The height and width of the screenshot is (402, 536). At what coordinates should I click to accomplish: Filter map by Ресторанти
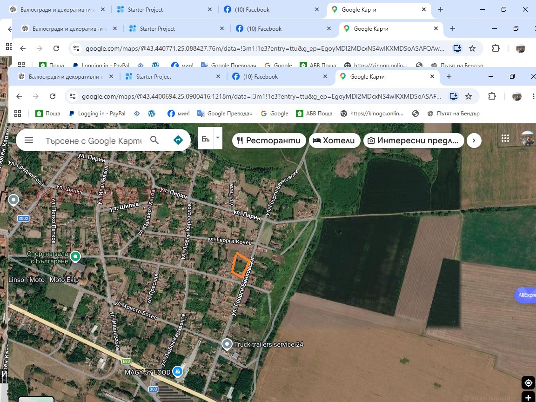[x=269, y=141]
